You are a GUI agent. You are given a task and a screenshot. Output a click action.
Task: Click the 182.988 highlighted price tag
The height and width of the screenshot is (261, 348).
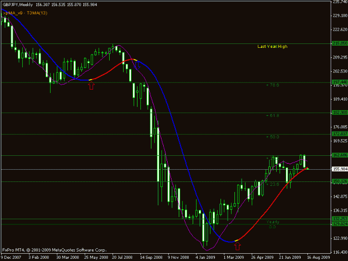click(x=340, y=112)
